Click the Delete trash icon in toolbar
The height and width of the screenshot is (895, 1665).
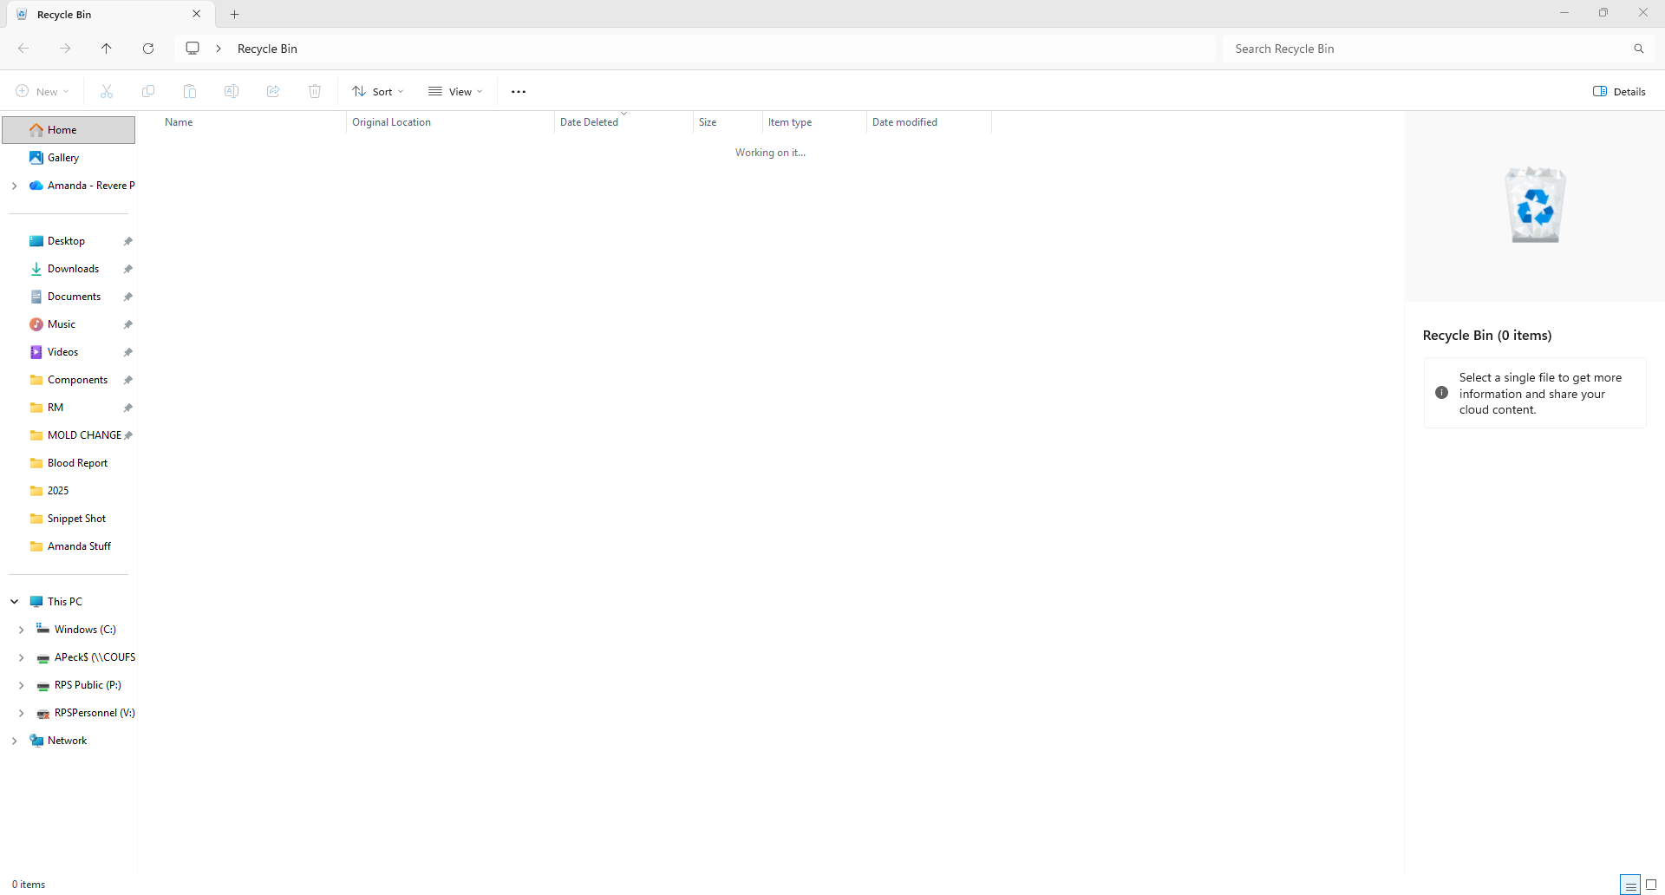315,91
